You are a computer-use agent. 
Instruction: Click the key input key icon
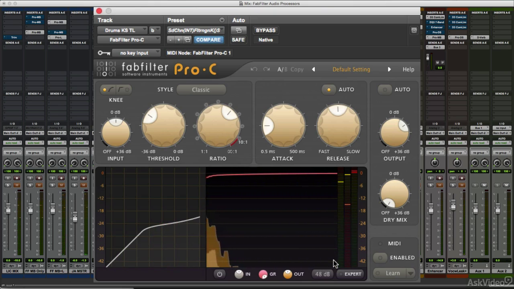pyautogui.click(x=104, y=53)
